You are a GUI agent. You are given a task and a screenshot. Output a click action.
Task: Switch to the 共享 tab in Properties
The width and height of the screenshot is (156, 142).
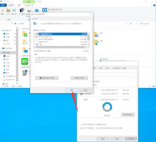click(101, 68)
